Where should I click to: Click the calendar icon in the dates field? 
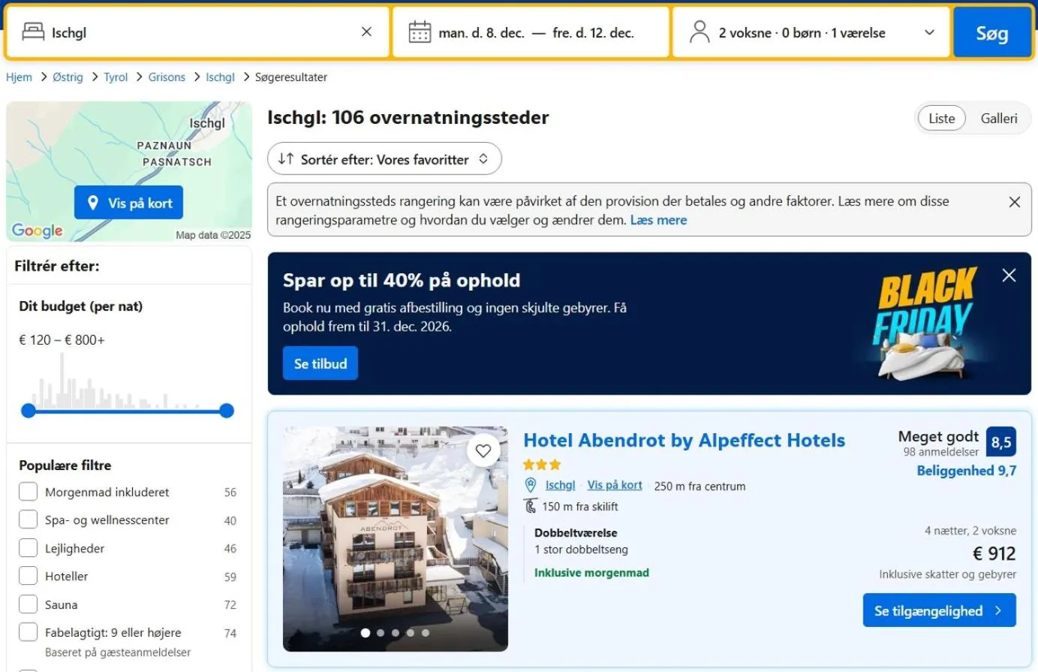click(420, 32)
